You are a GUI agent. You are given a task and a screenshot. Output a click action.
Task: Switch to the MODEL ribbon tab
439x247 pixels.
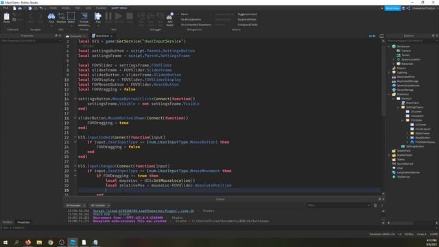(66, 8)
